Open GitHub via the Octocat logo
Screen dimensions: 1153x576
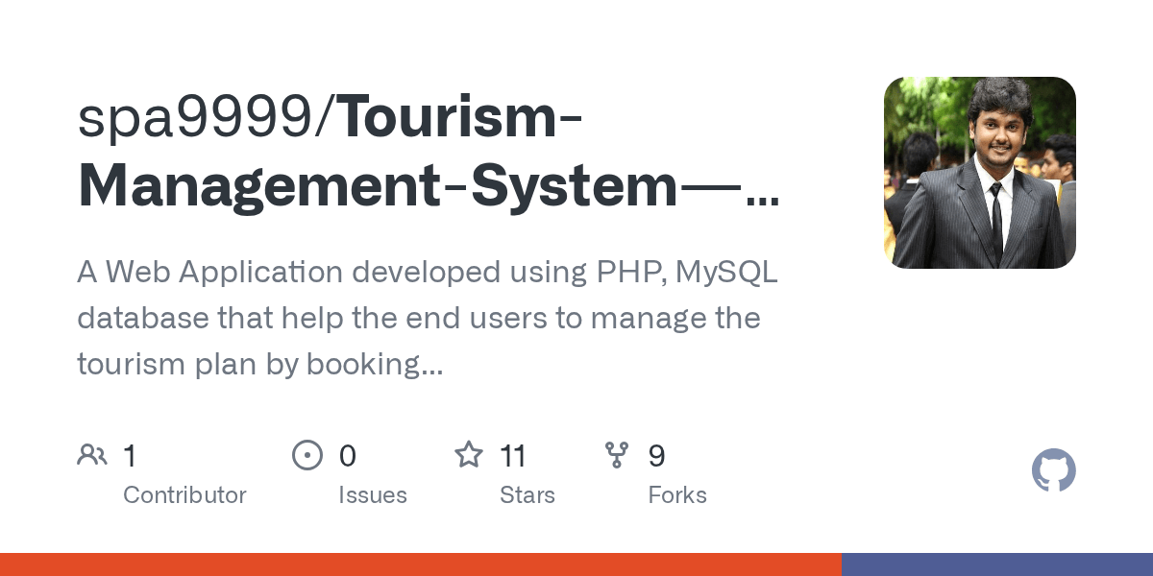pyautogui.click(x=1053, y=470)
